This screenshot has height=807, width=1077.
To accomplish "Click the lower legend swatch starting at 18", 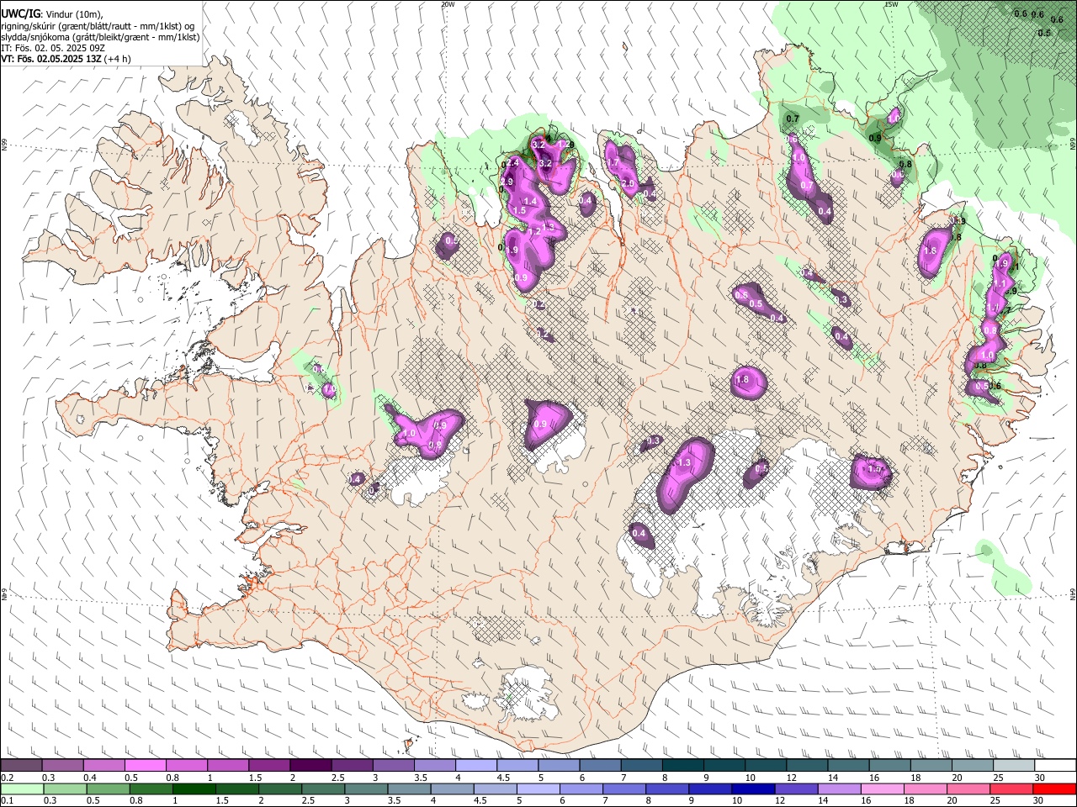I will (x=924, y=789).
